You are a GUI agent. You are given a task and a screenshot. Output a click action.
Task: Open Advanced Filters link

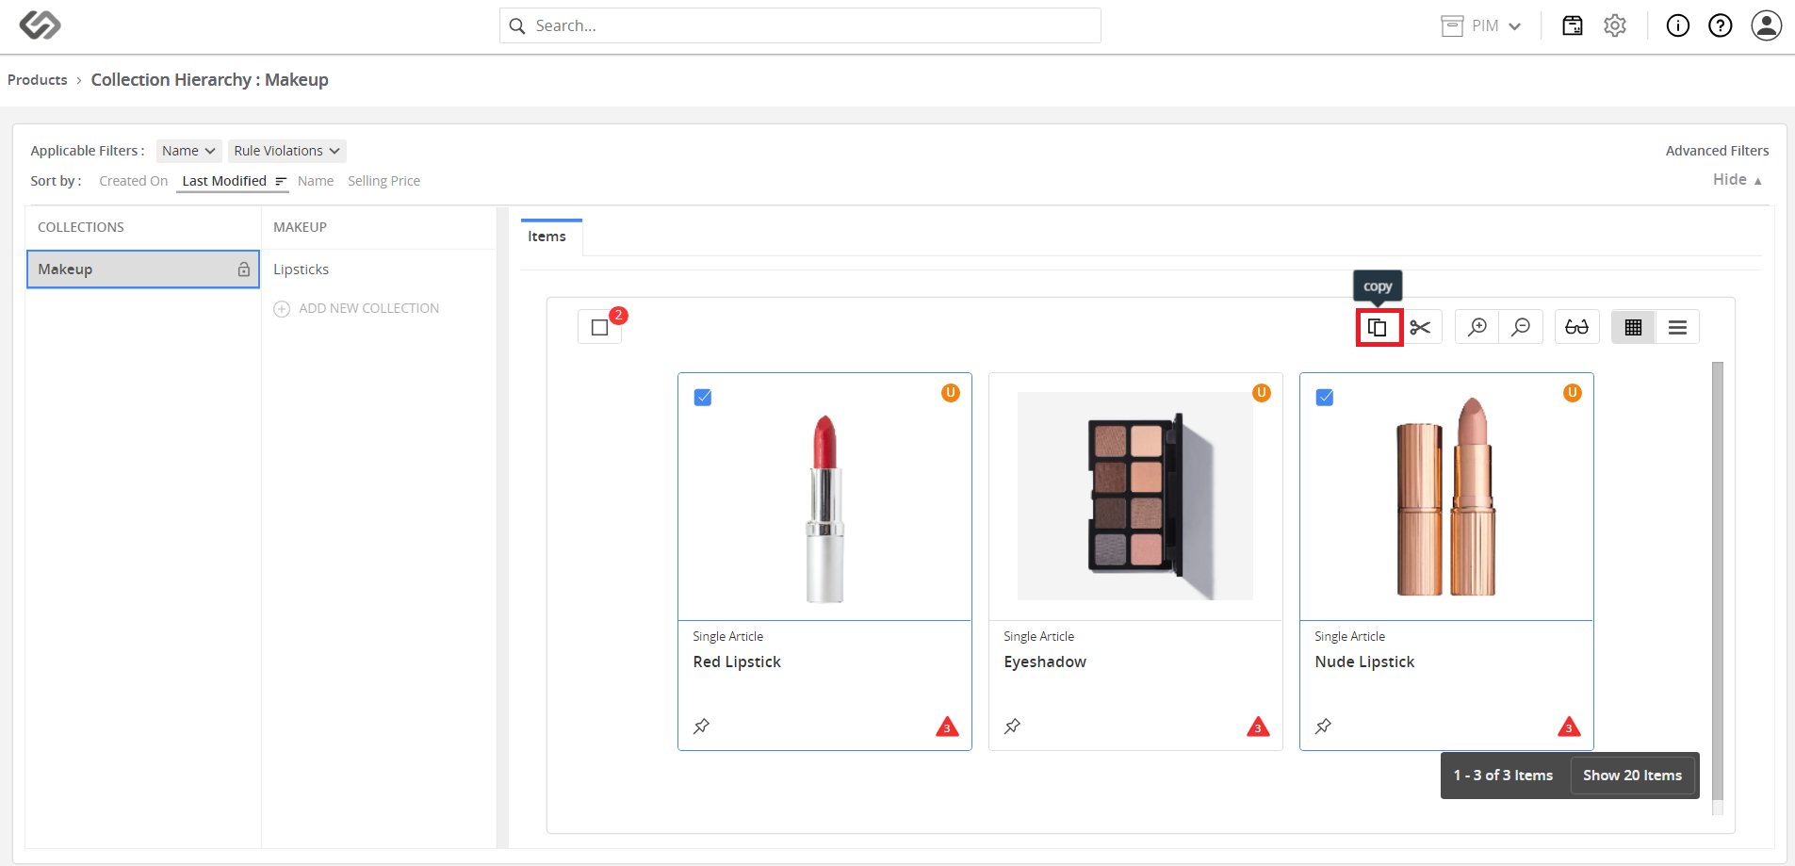(1717, 151)
